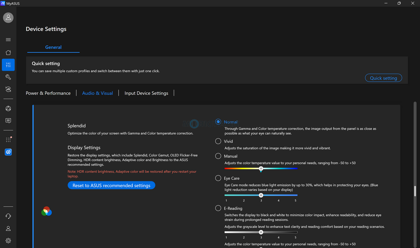The image size is (420, 248).
Task: Click the 'Display Settings' section heading
Action: (84, 148)
